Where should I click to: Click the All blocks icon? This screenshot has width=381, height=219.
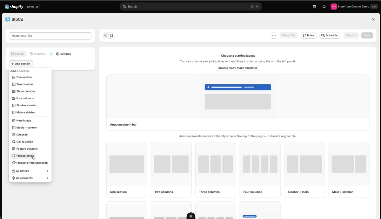[13, 171]
